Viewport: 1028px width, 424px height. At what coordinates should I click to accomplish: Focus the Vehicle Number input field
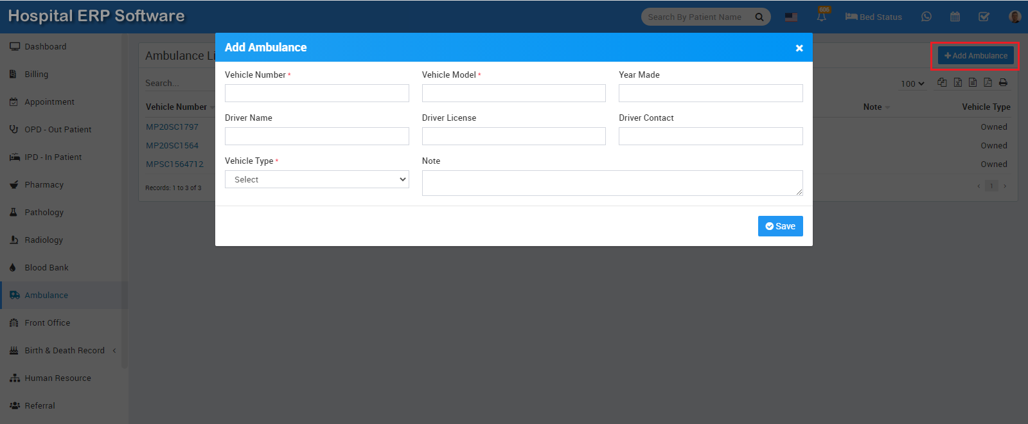[317, 93]
